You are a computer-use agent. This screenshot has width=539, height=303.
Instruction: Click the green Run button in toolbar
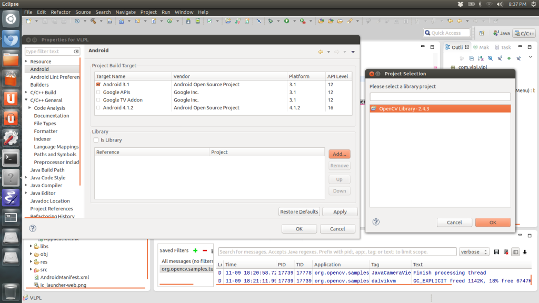pyautogui.click(x=286, y=21)
